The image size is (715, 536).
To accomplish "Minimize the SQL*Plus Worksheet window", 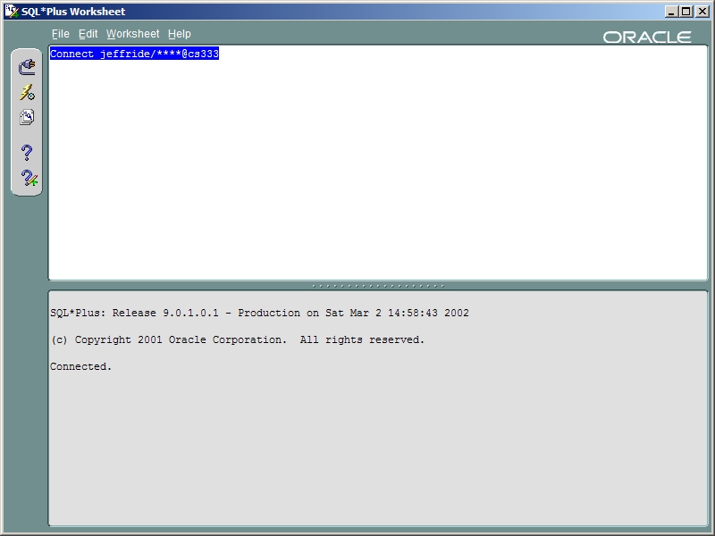I will (x=673, y=12).
